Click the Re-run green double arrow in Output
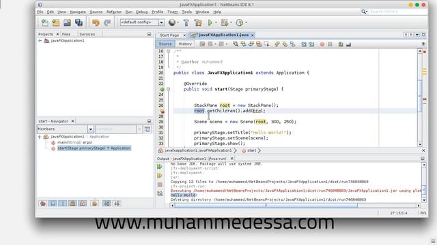Image resolution: width=437 pixels, height=245 pixels. (160, 166)
